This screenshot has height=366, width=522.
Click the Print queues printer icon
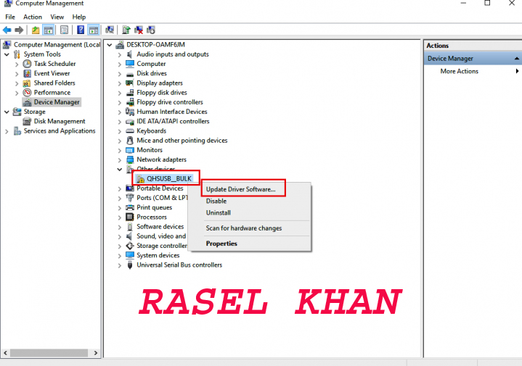point(129,207)
